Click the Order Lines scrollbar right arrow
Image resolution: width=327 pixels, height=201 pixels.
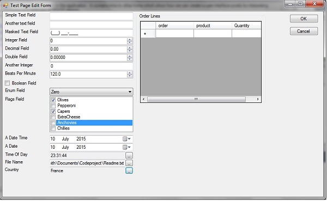click(x=258, y=99)
